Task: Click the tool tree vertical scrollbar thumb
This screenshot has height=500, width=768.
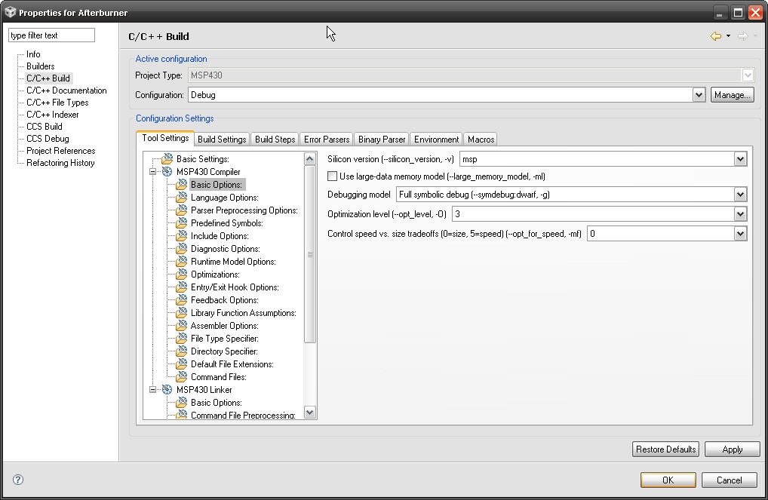Action: pyautogui.click(x=309, y=254)
